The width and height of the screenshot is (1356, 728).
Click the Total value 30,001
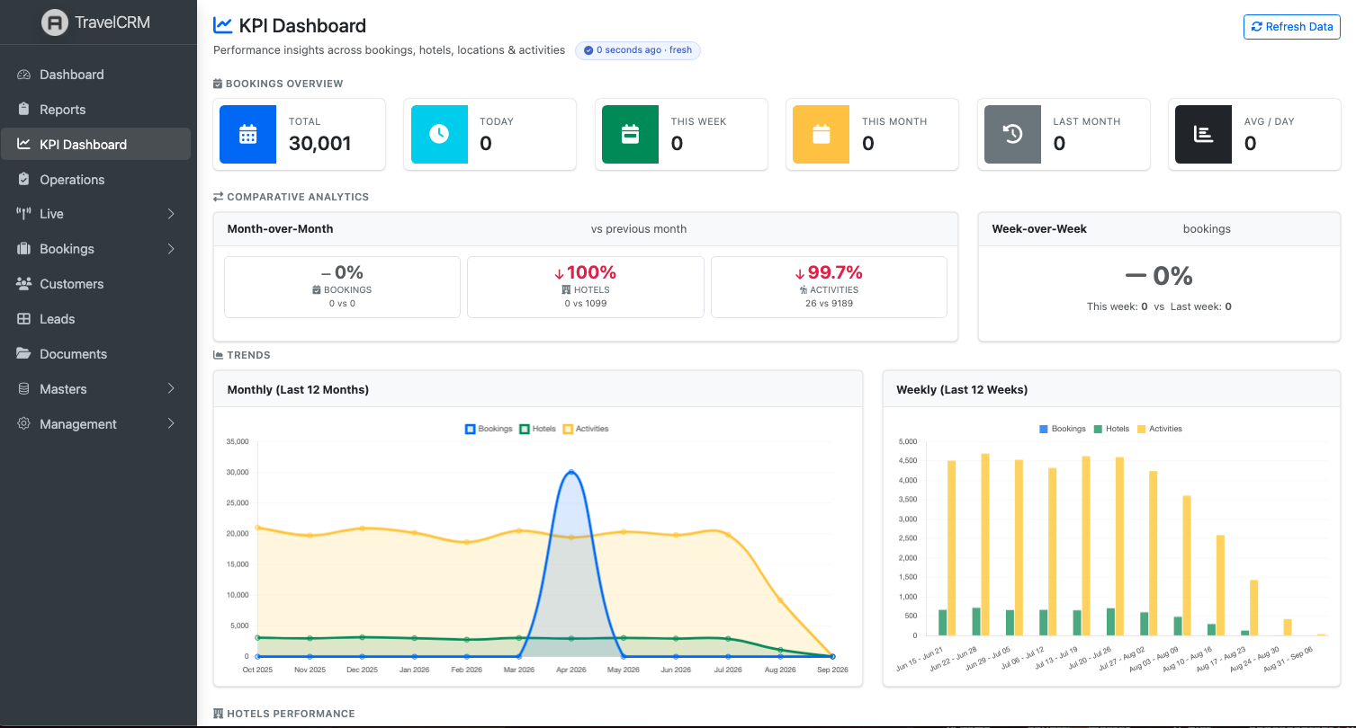320,143
